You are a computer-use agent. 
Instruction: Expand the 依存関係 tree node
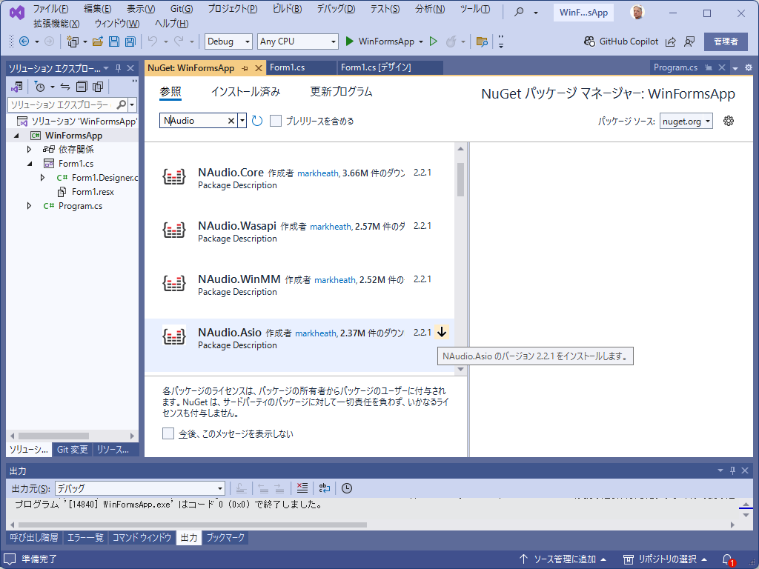pos(29,150)
